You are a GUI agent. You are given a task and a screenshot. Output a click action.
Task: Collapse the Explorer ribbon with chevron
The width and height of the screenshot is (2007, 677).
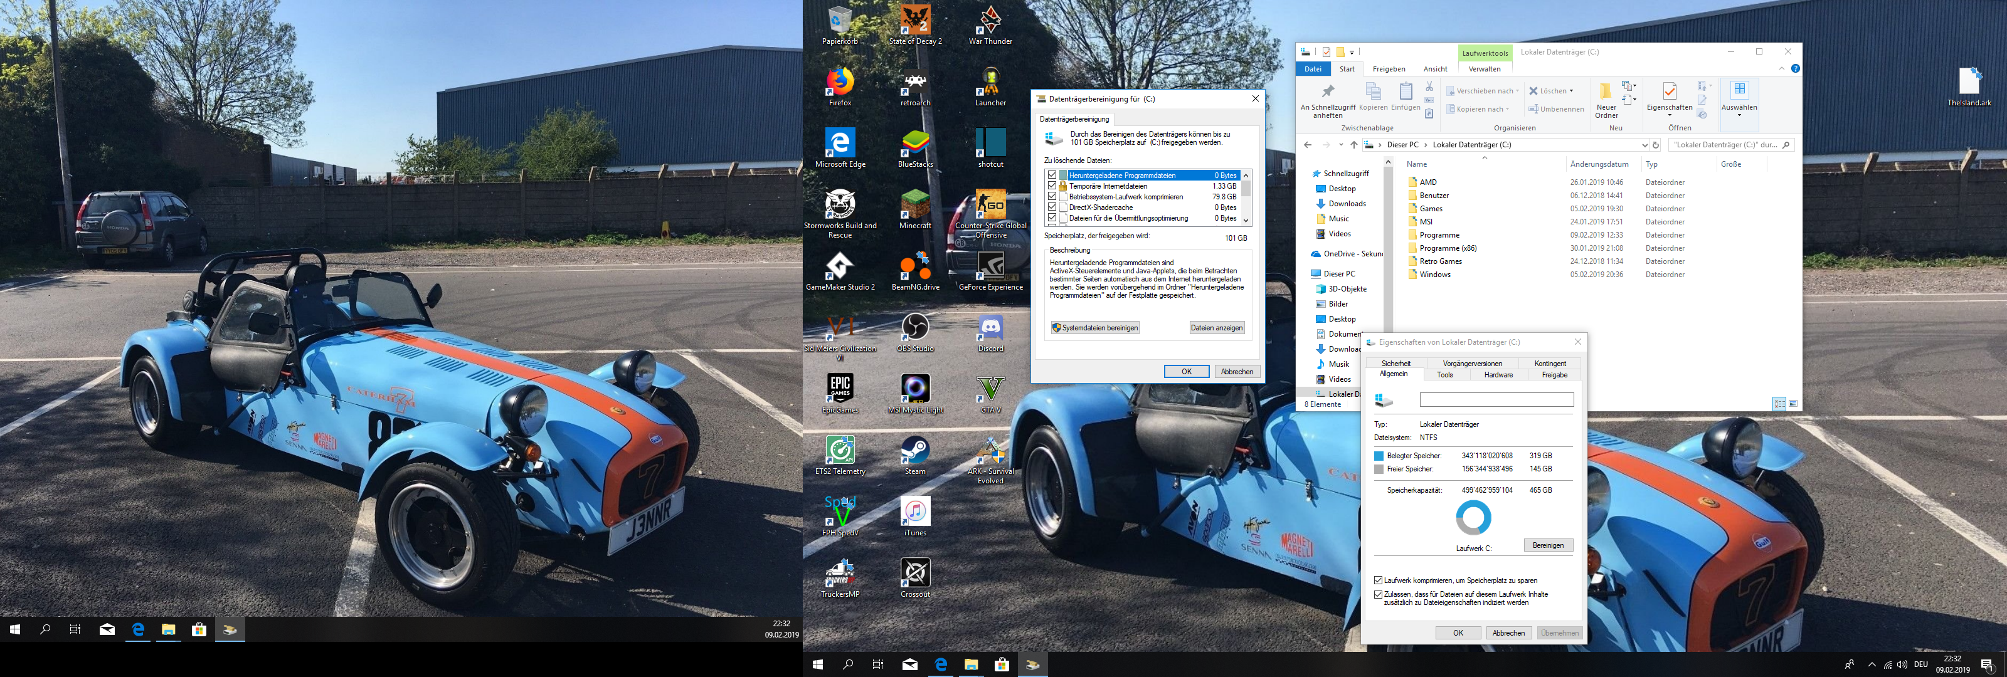1781,68
